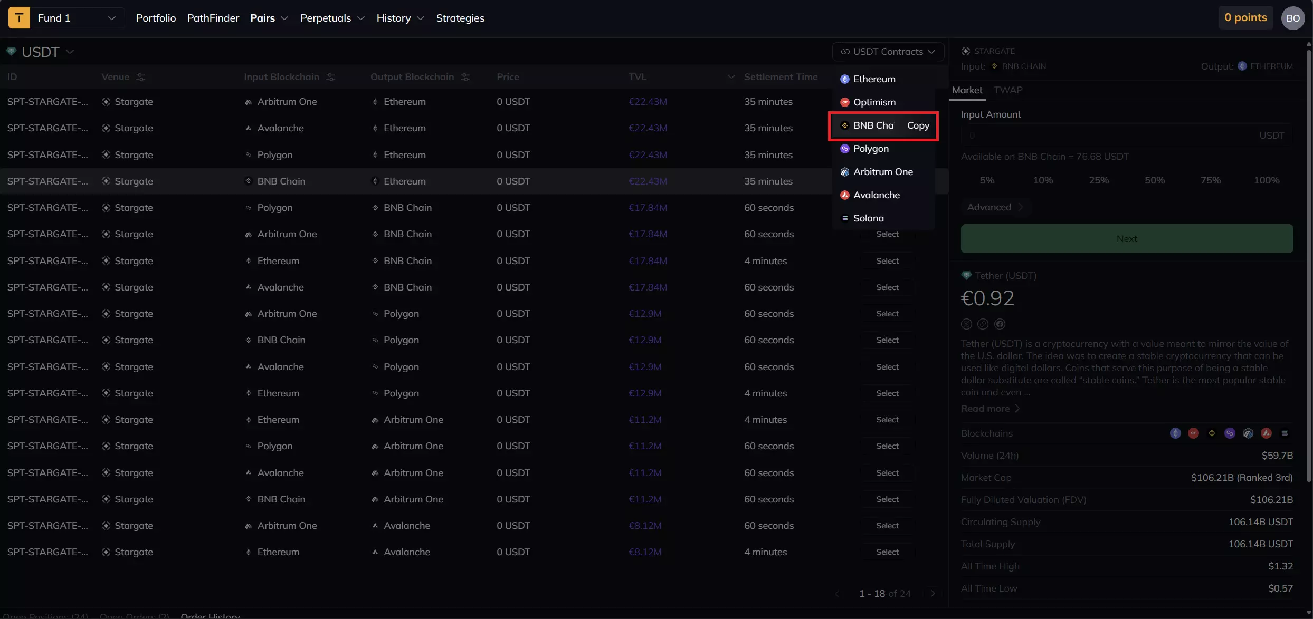Open the Portfolio page
The image size is (1313, 619).
click(x=156, y=18)
